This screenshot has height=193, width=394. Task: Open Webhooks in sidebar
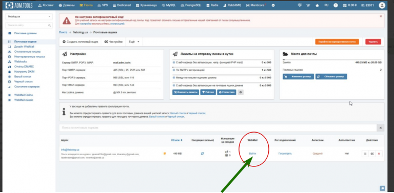[x=21, y=61]
